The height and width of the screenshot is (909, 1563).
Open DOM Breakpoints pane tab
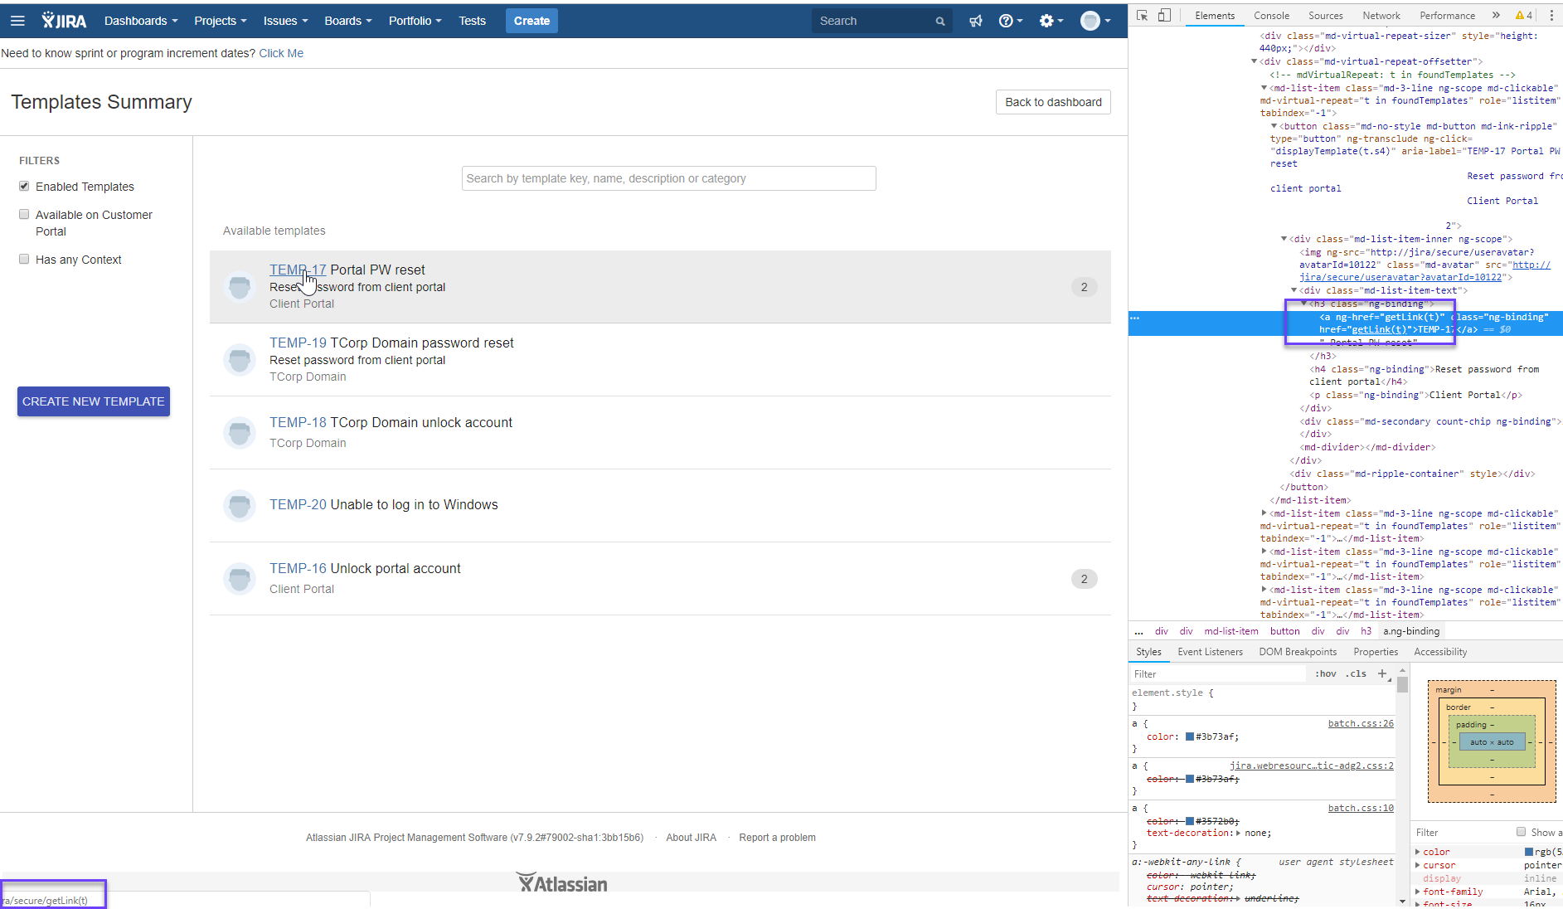(1298, 652)
